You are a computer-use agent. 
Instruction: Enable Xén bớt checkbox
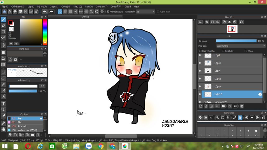point(223,51)
